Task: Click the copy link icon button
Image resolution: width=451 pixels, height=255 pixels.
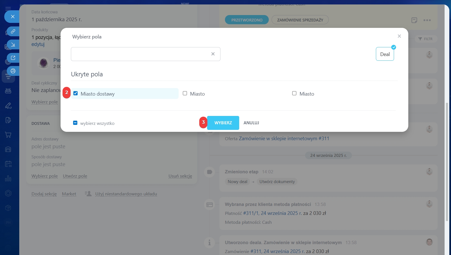Action: (x=13, y=31)
